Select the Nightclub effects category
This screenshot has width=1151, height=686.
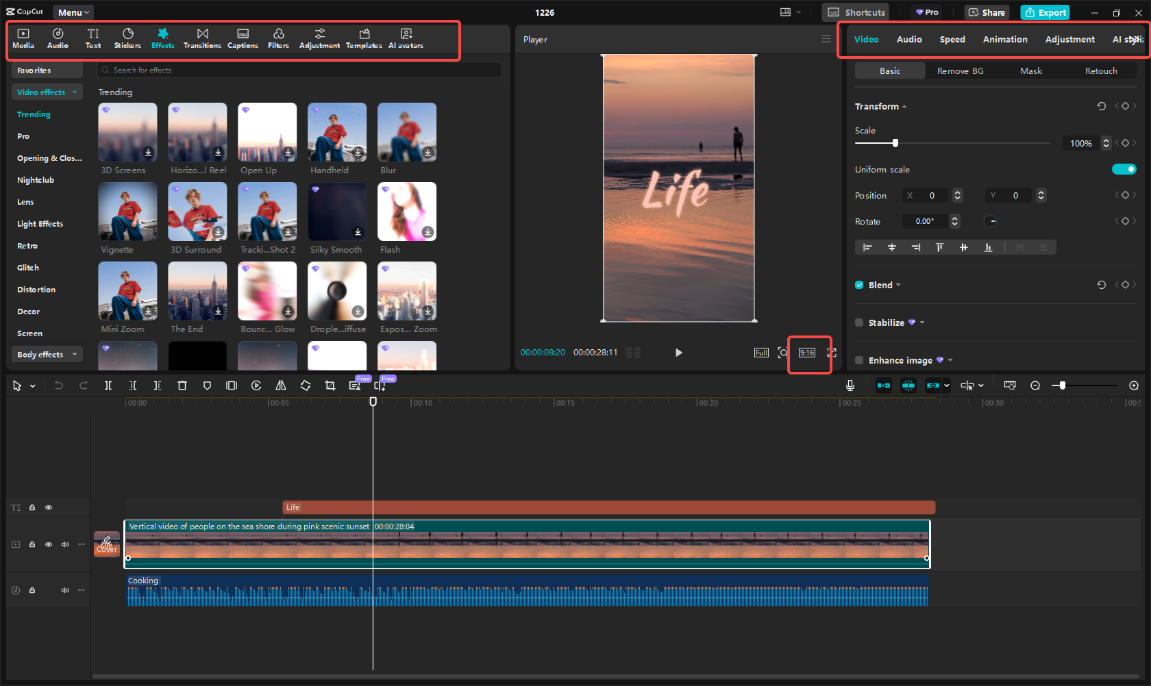click(x=36, y=179)
